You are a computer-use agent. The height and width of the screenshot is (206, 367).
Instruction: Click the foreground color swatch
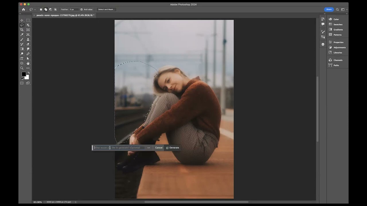click(x=24, y=74)
